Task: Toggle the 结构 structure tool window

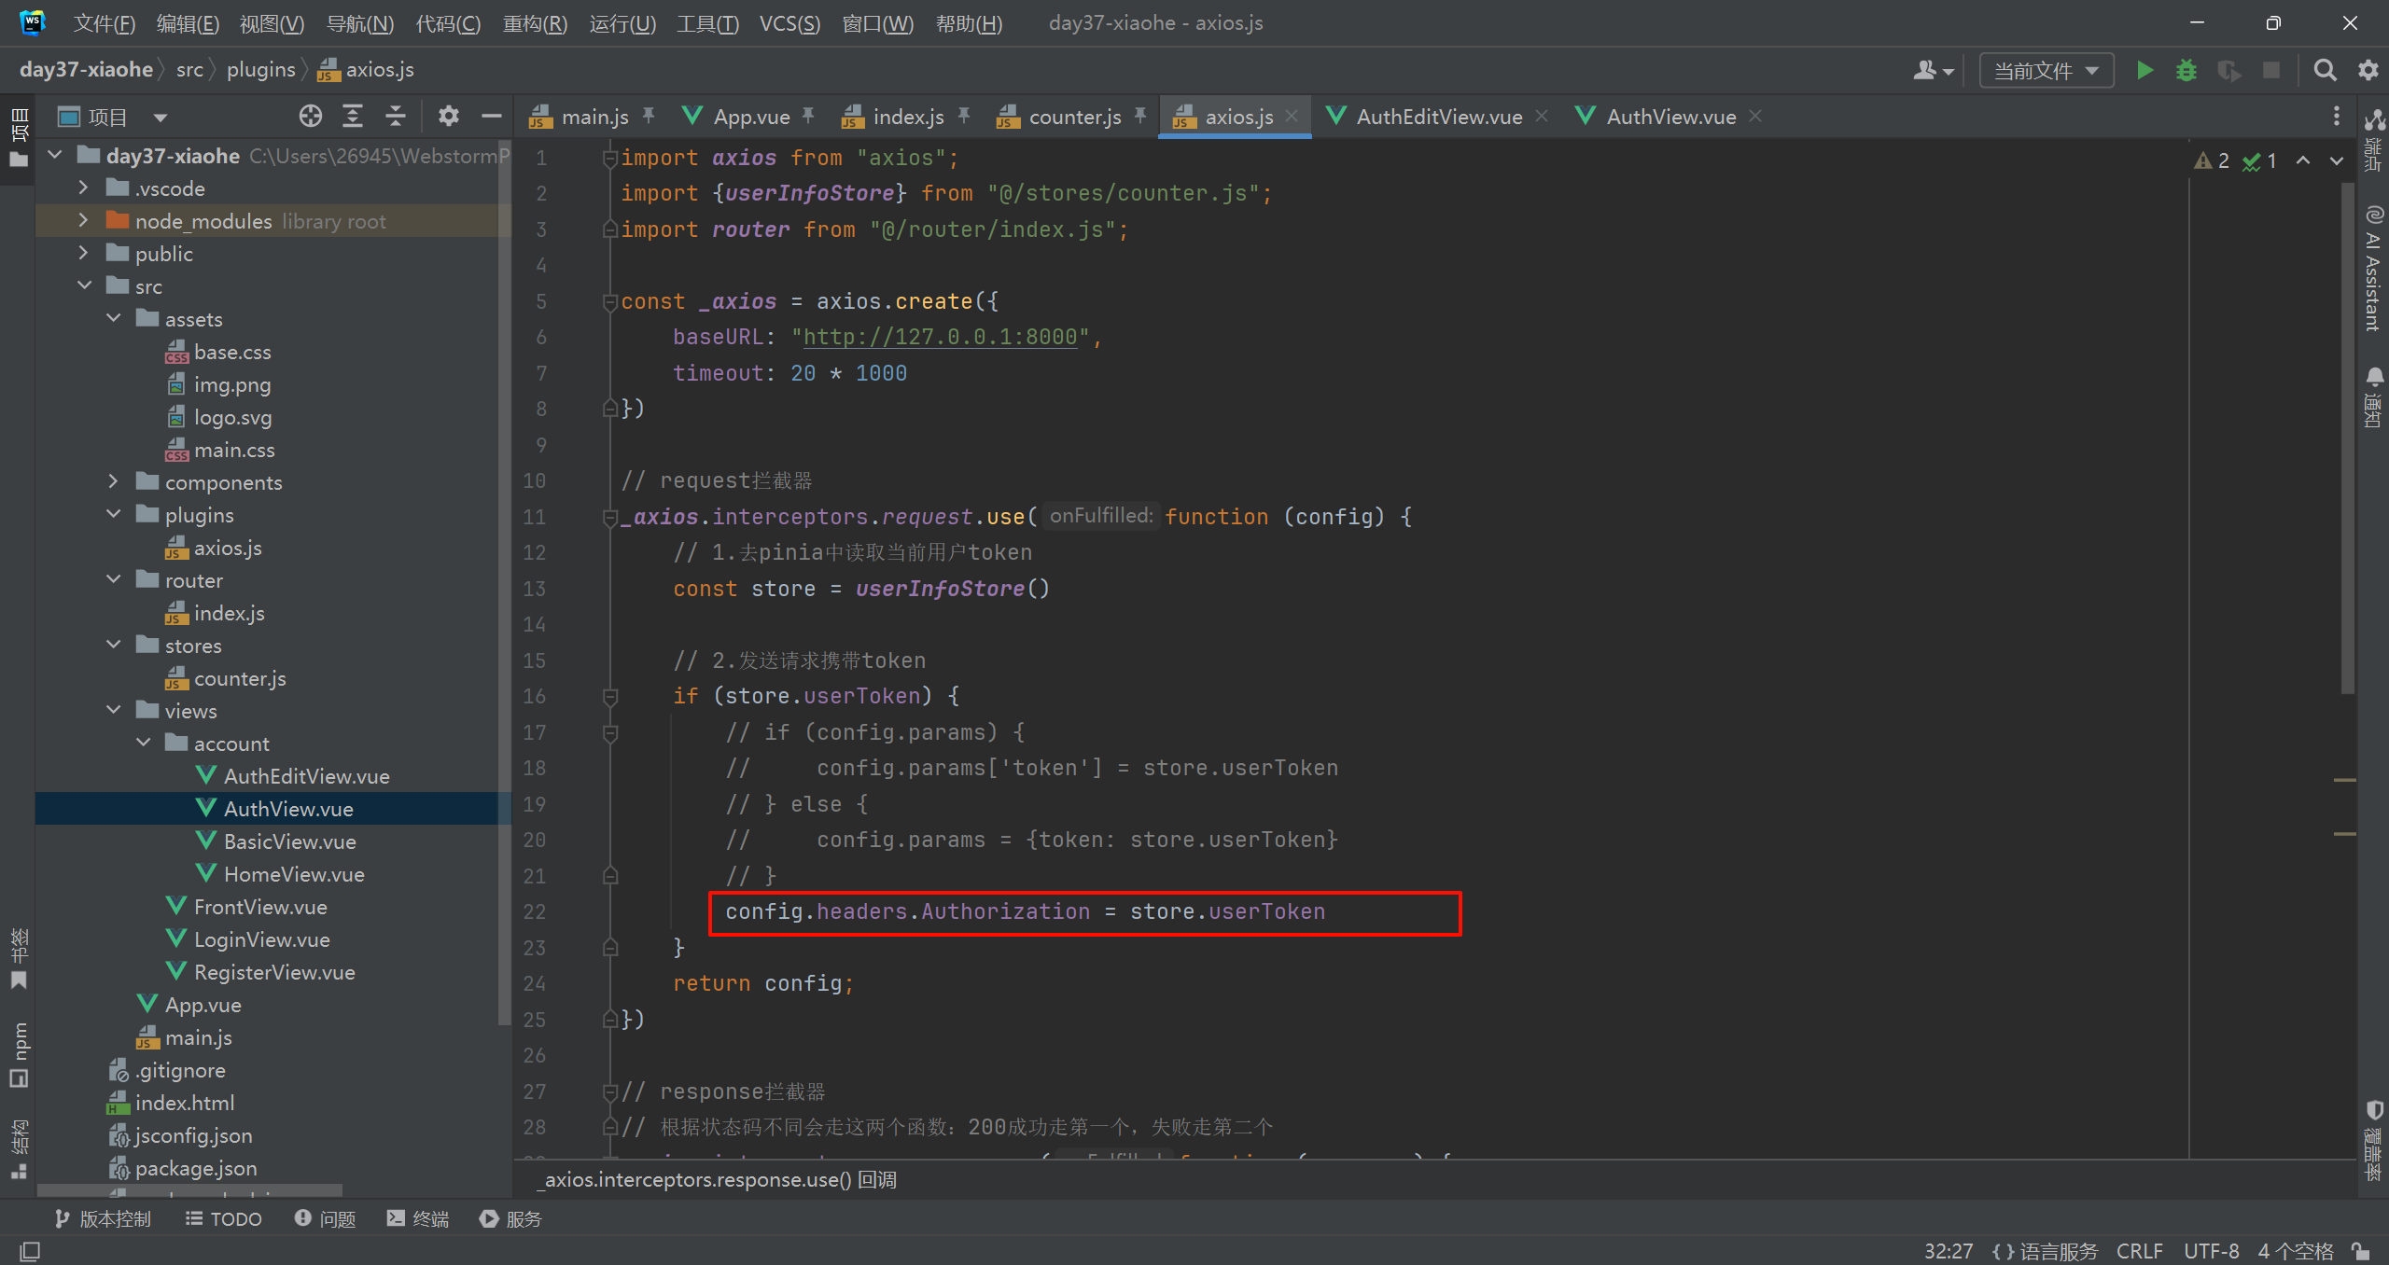Action: [x=19, y=1149]
